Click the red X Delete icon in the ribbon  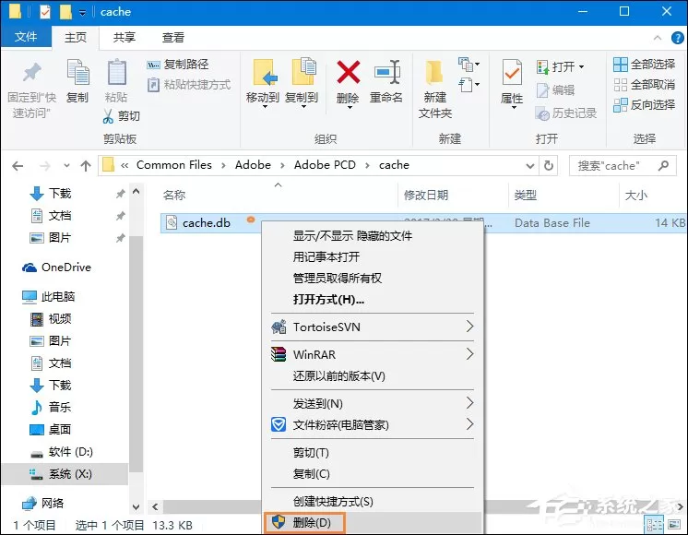click(x=349, y=73)
